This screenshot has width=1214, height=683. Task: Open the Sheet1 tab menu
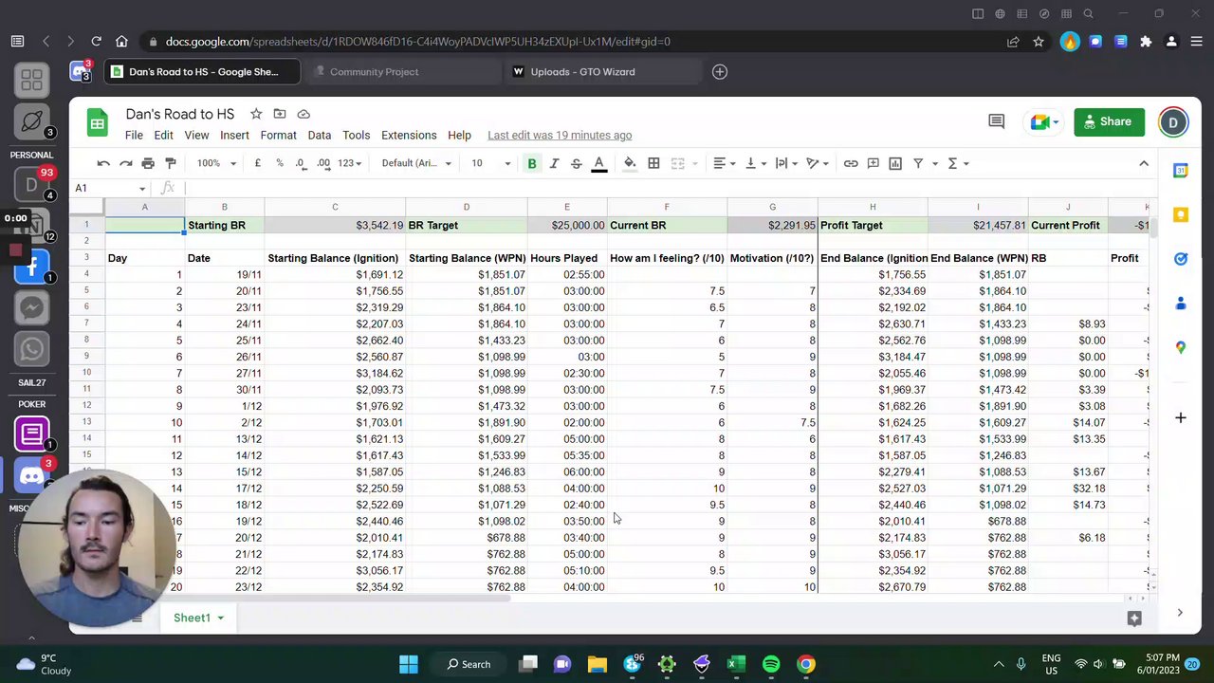tap(220, 618)
